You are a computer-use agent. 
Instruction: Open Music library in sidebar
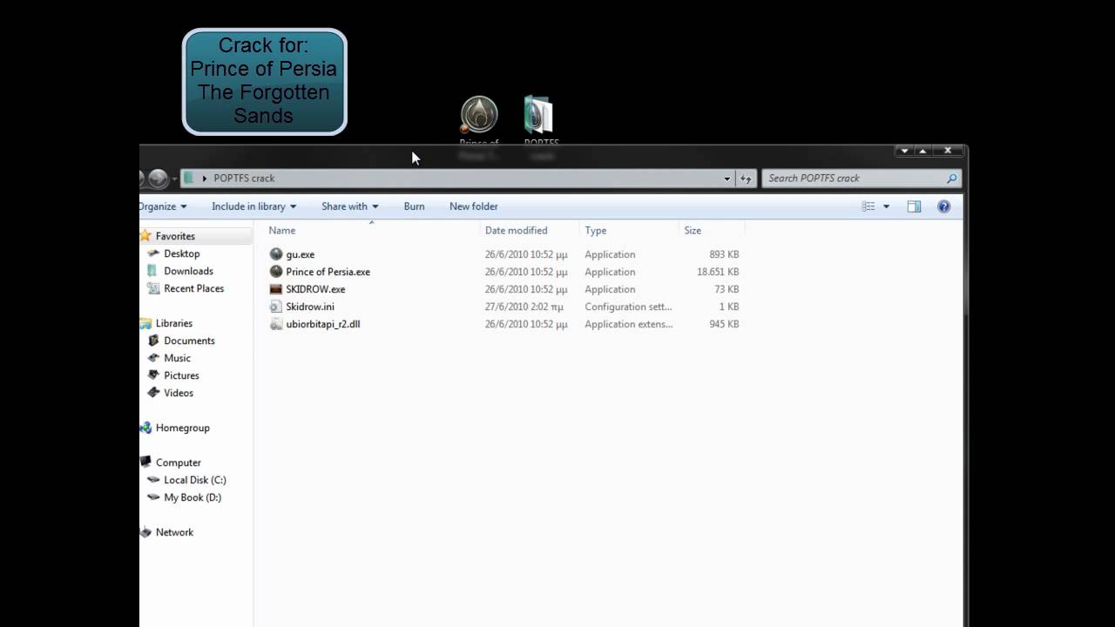coord(177,358)
